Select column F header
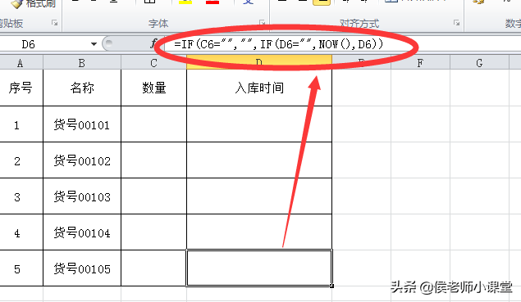 (x=420, y=63)
